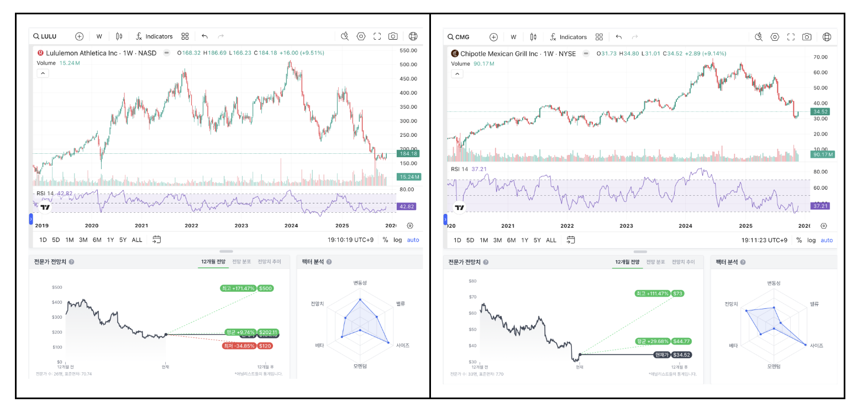Open Indicators on the CMG chart toolbar

point(568,37)
